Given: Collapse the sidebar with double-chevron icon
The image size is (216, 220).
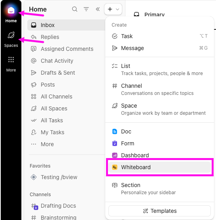Looking at the screenshot, I should pos(98,9).
